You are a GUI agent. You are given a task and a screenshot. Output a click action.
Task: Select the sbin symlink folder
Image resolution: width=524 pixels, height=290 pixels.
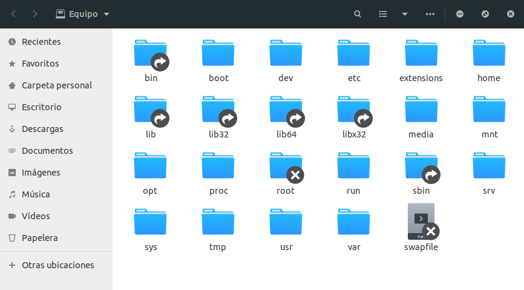coord(421,166)
